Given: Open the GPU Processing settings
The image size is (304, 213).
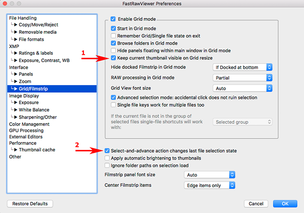Looking at the screenshot, I should 26,131.
